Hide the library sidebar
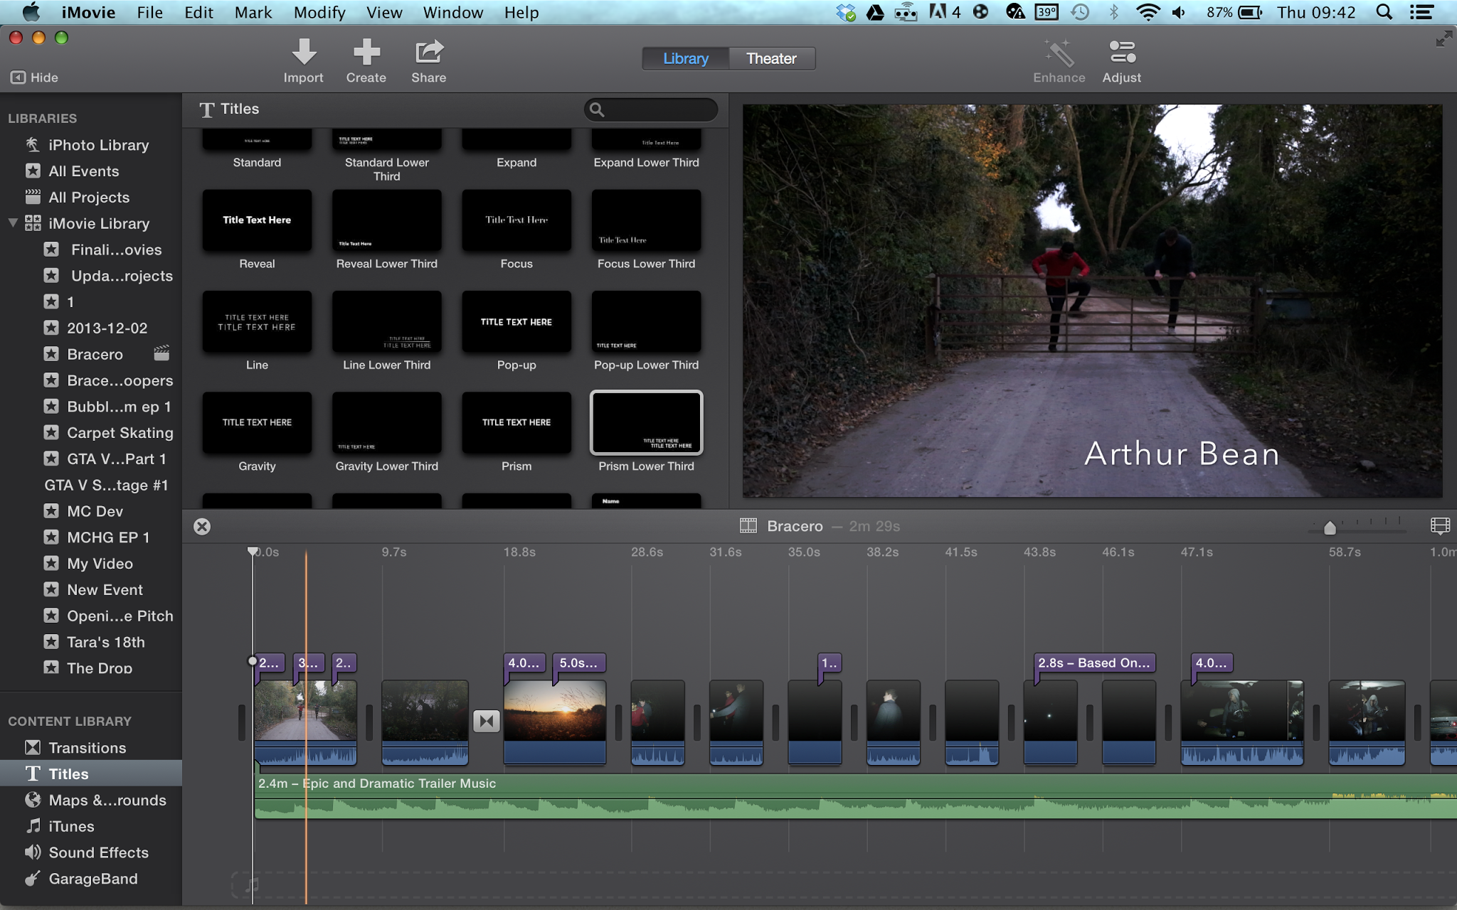The height and width of the screenshot is (910, 1457). pyautogui.click(x=34, y=77)
